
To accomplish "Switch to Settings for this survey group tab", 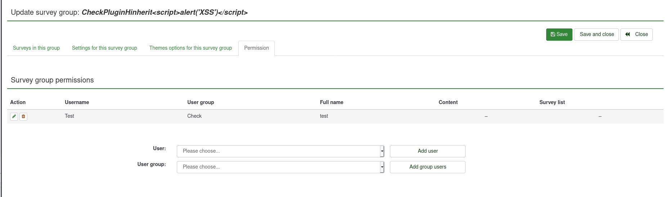I will 104,48.
